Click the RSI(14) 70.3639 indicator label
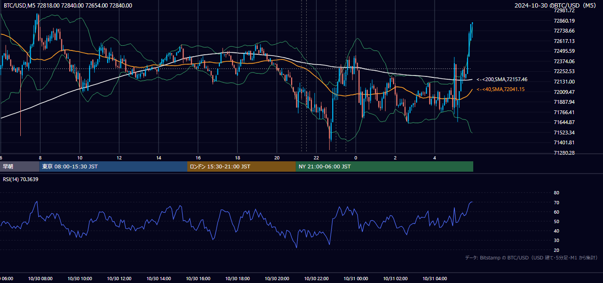 click(21, 179)
